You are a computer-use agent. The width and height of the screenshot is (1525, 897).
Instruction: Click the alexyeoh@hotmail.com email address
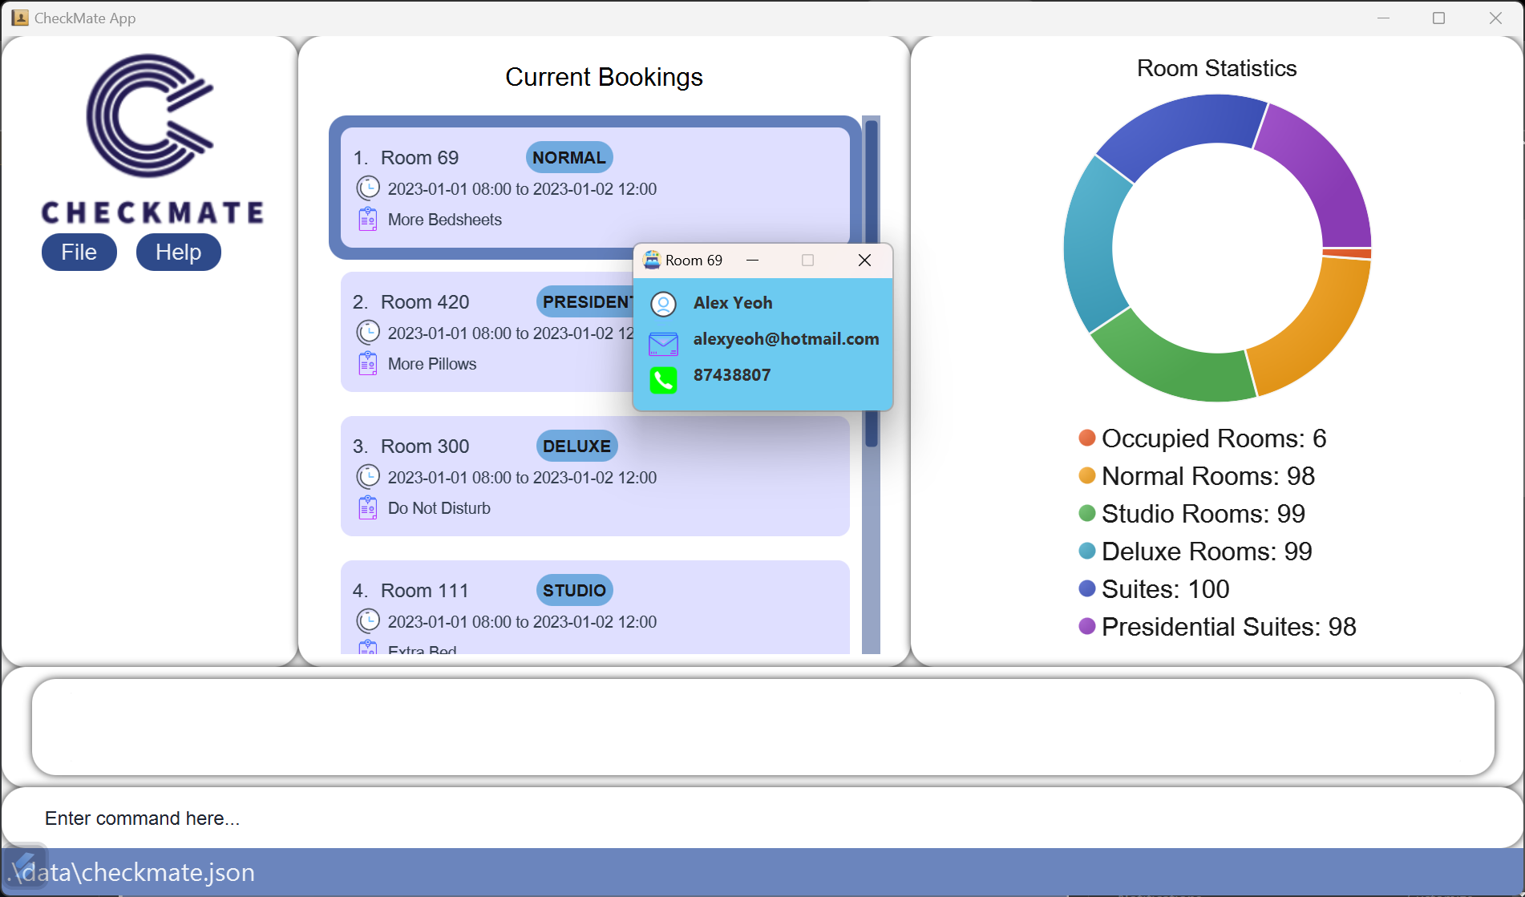tap(786, 339)
